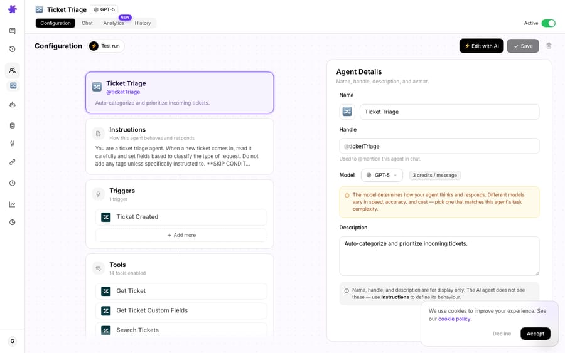
Task: Open the G user avatar in sidebar
Action: tap(13, 341)
